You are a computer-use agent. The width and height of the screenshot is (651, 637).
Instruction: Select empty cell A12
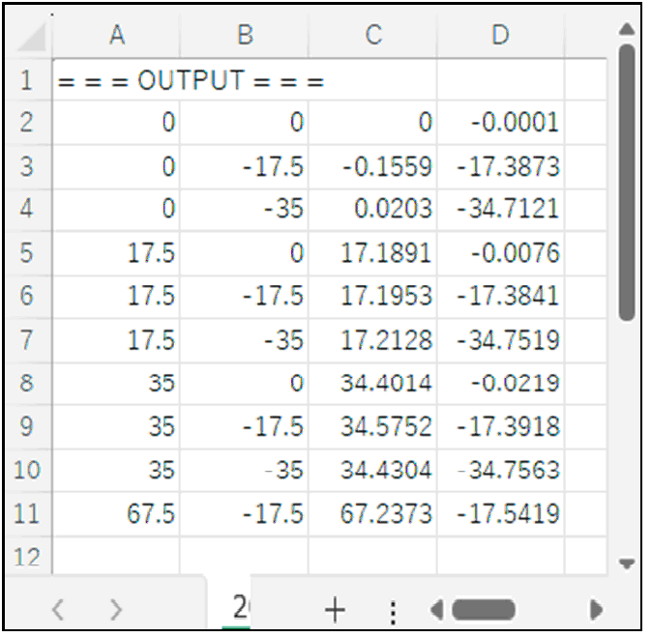pos(117,555)
